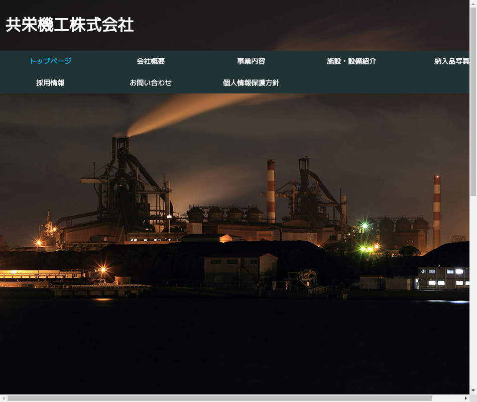The width and height of the screenshot is (477, 402).
Task: Navigate to the 採用情報 page
Action: [x=50, y=83]
